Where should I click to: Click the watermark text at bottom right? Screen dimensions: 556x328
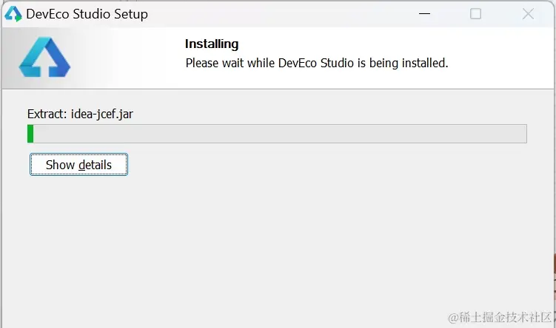500,317
